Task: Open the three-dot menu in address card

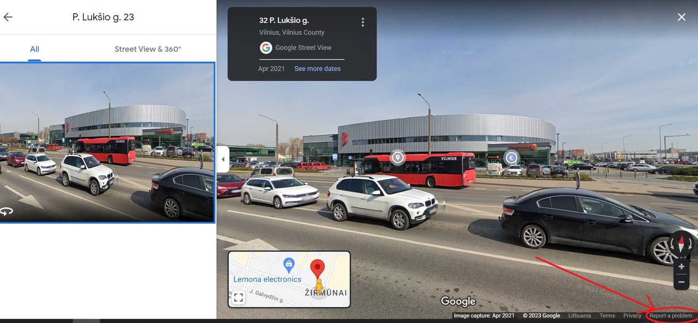Action: point(363,22)
